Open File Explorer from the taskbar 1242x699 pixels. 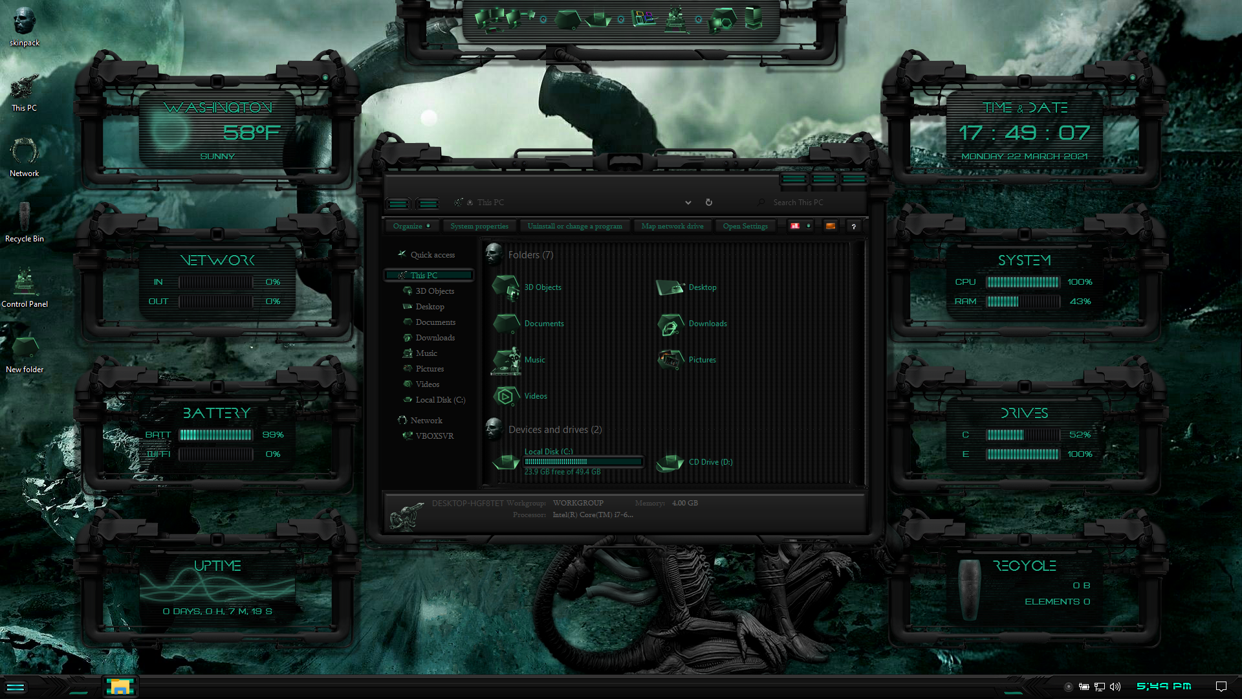[x=120, y=687]
